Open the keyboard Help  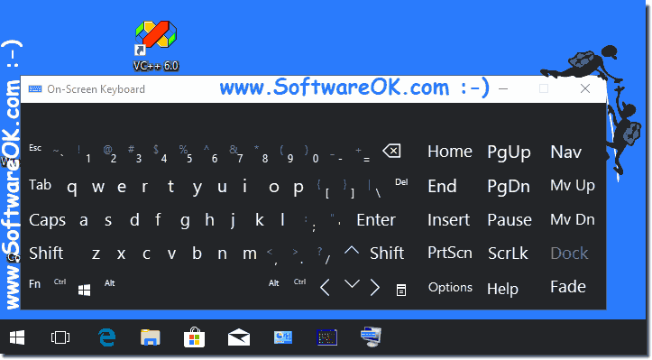pos(502,289)
